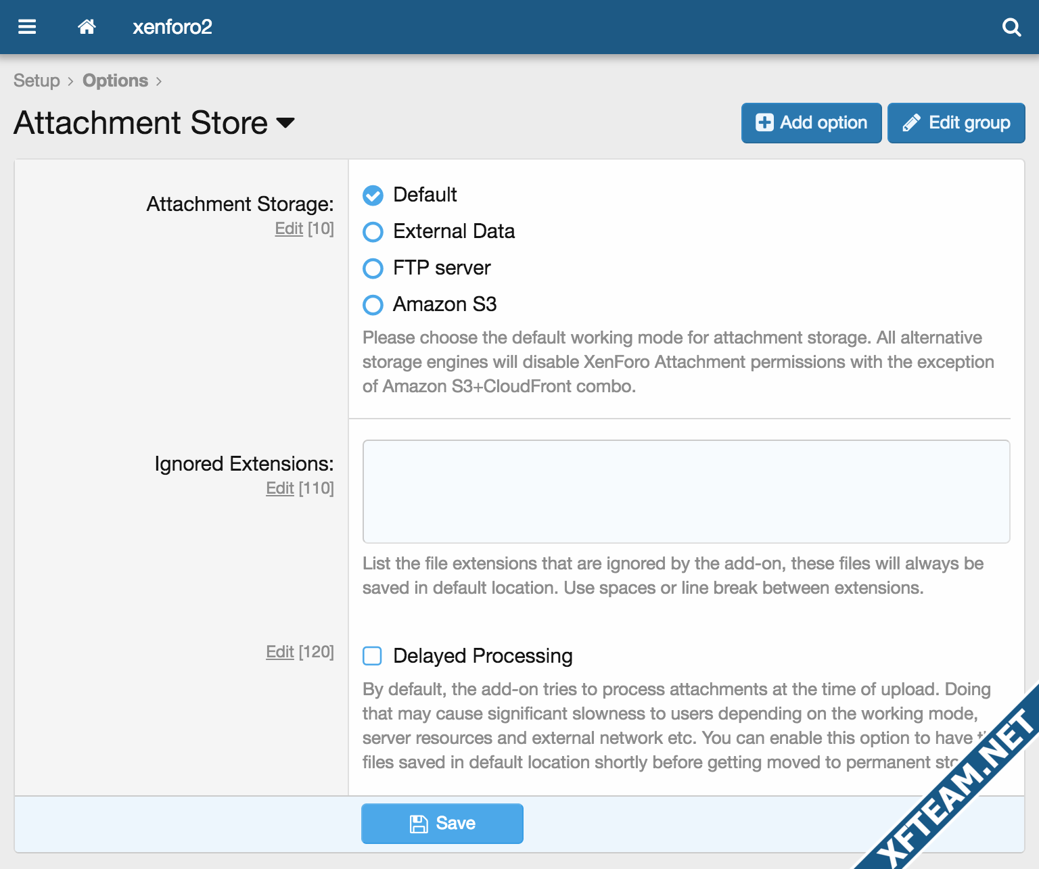Image resolution: width=1039 pixels, height=869 pixels.
Task: Navigate to Options breadcrumb
Action: tap(115, 80)
